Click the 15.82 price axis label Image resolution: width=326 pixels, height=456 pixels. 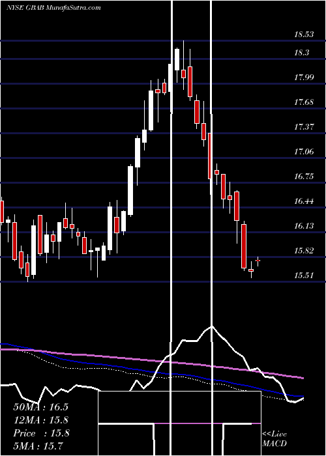click(x=304, y=250)
